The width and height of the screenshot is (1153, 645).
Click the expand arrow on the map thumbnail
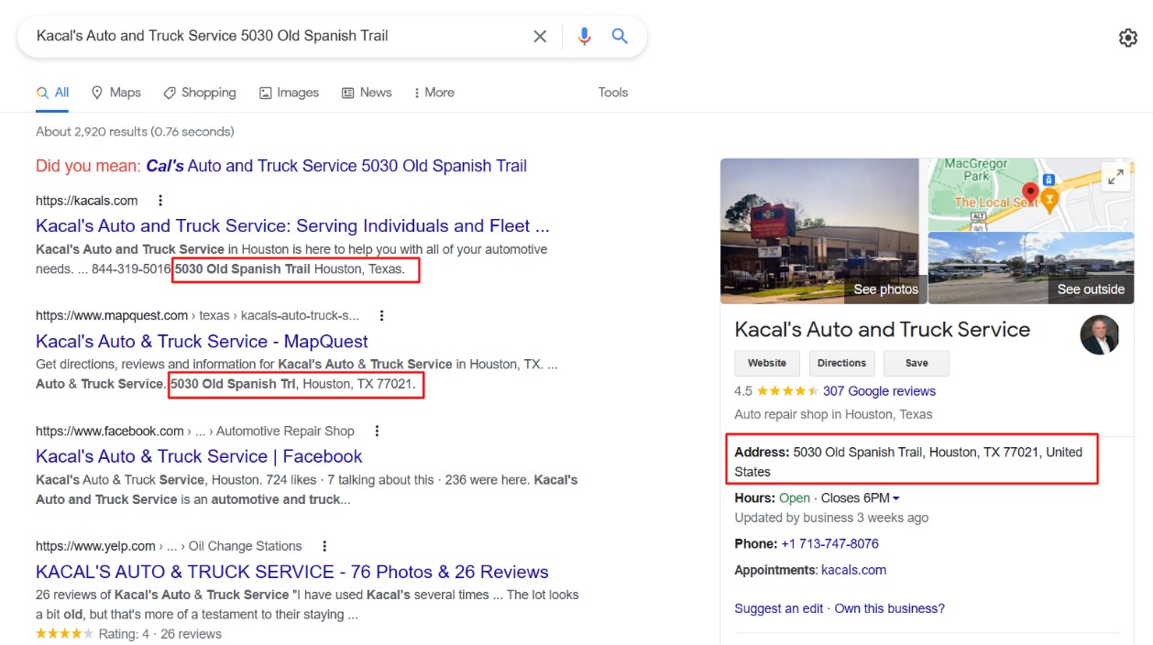click(1115, 176)
